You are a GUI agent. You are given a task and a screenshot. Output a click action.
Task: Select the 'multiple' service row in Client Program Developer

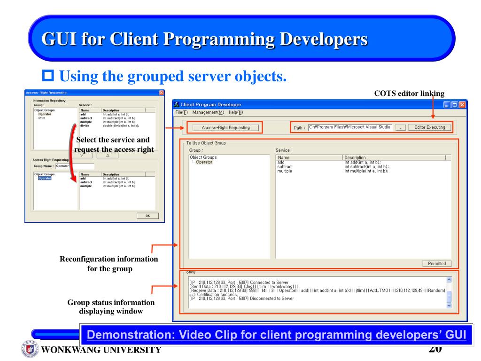(364, 171)
